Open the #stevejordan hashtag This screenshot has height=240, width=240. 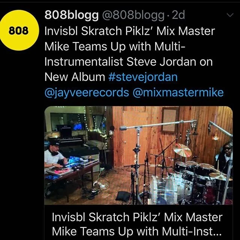coord(143,77)
